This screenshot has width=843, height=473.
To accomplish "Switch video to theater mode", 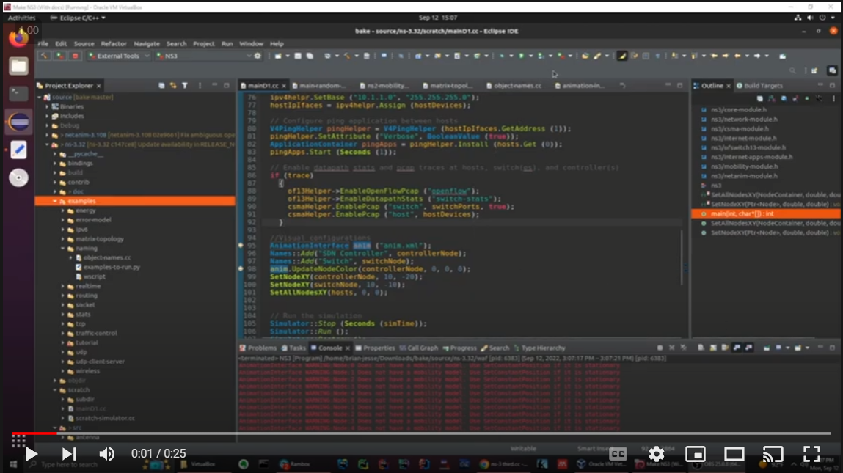I will tap(734, 454).
